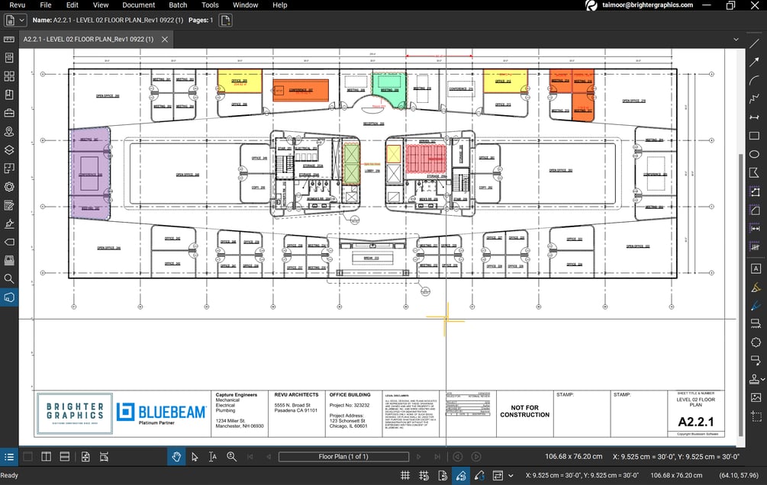This screenshot has height=485, width=767.
Task: Switch to A2.2.1 Level 02 Floor Plan tab
Action: 88,39
